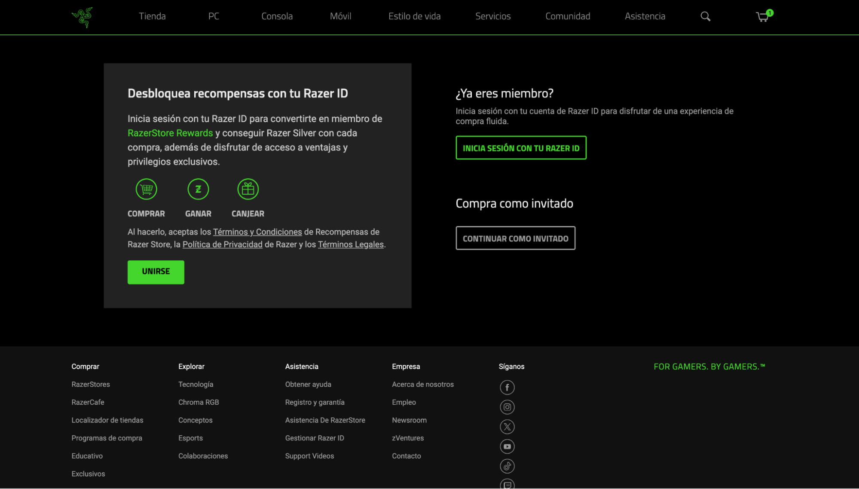859x489 pixels.
Task: Click Continuar como invitado button
Action: pos(515,238)
